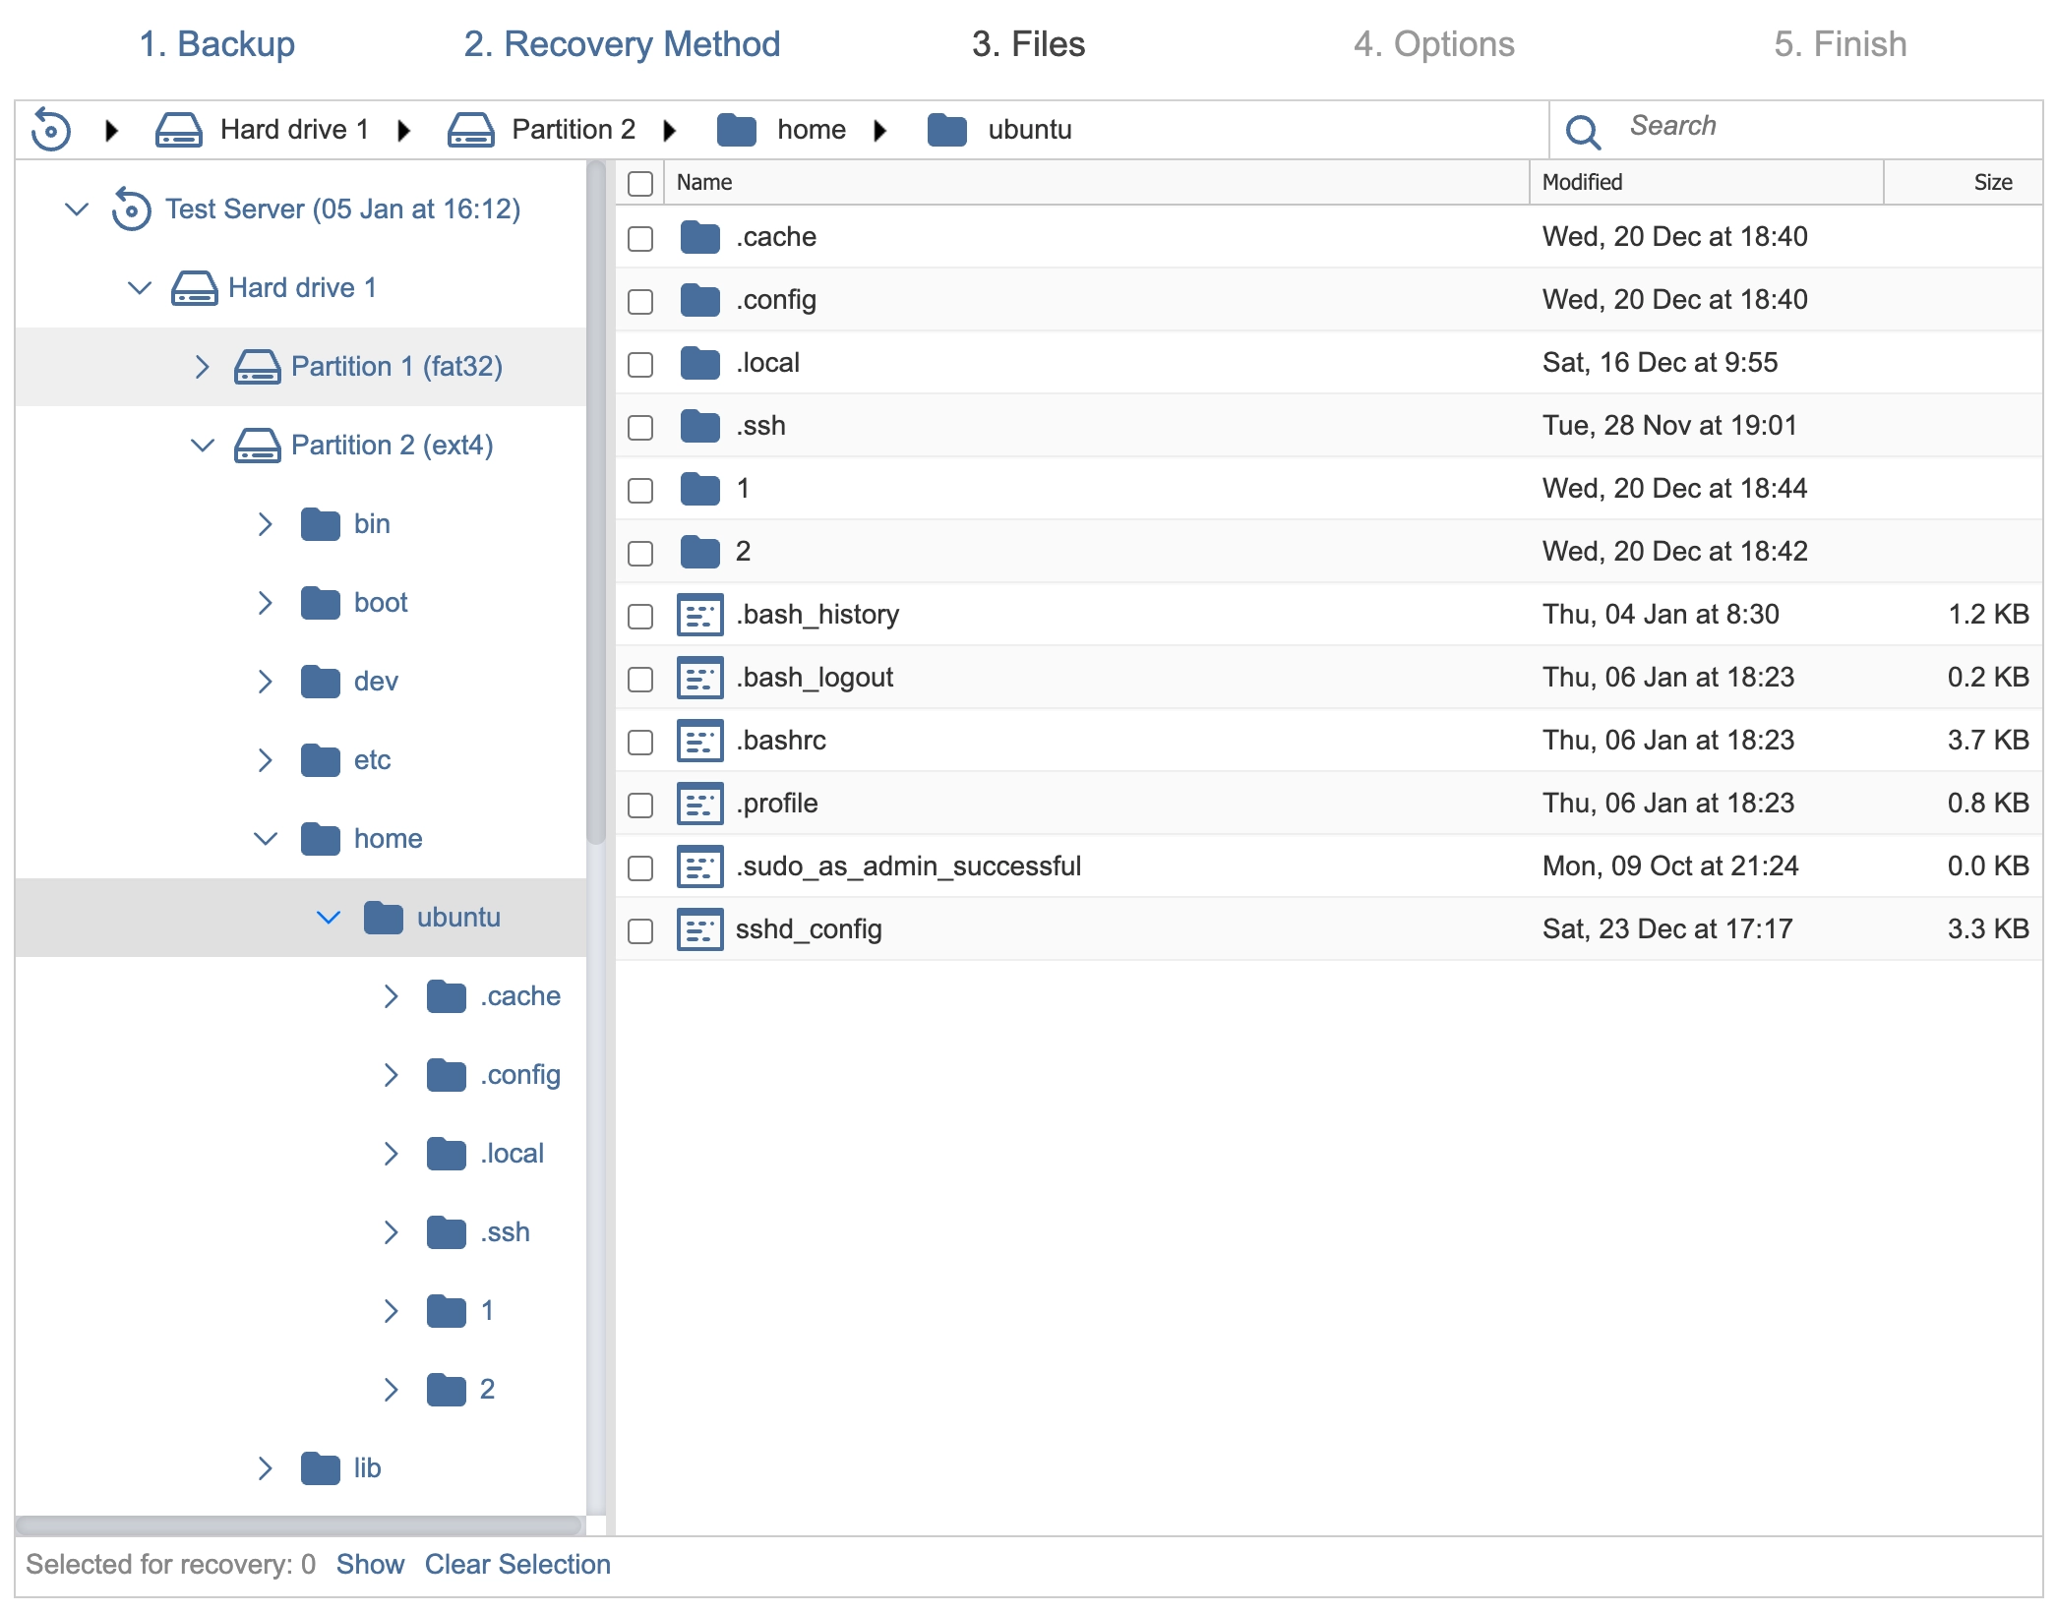Enable select-all checkbox at top of list
2056x1613 pixels.
coord(642,180)
